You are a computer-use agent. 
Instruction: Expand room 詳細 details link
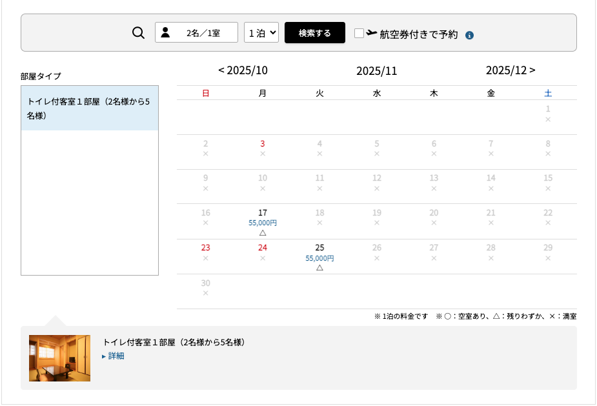click(114, 356)
